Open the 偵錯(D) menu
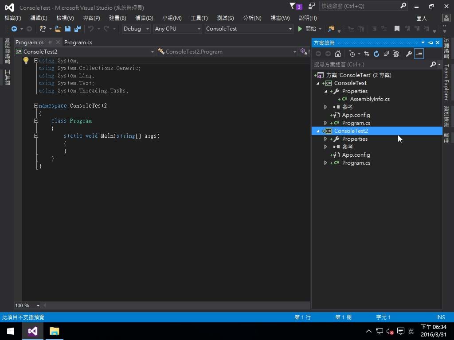The height and width of the screenshot is (340, 454). (144, 18)
